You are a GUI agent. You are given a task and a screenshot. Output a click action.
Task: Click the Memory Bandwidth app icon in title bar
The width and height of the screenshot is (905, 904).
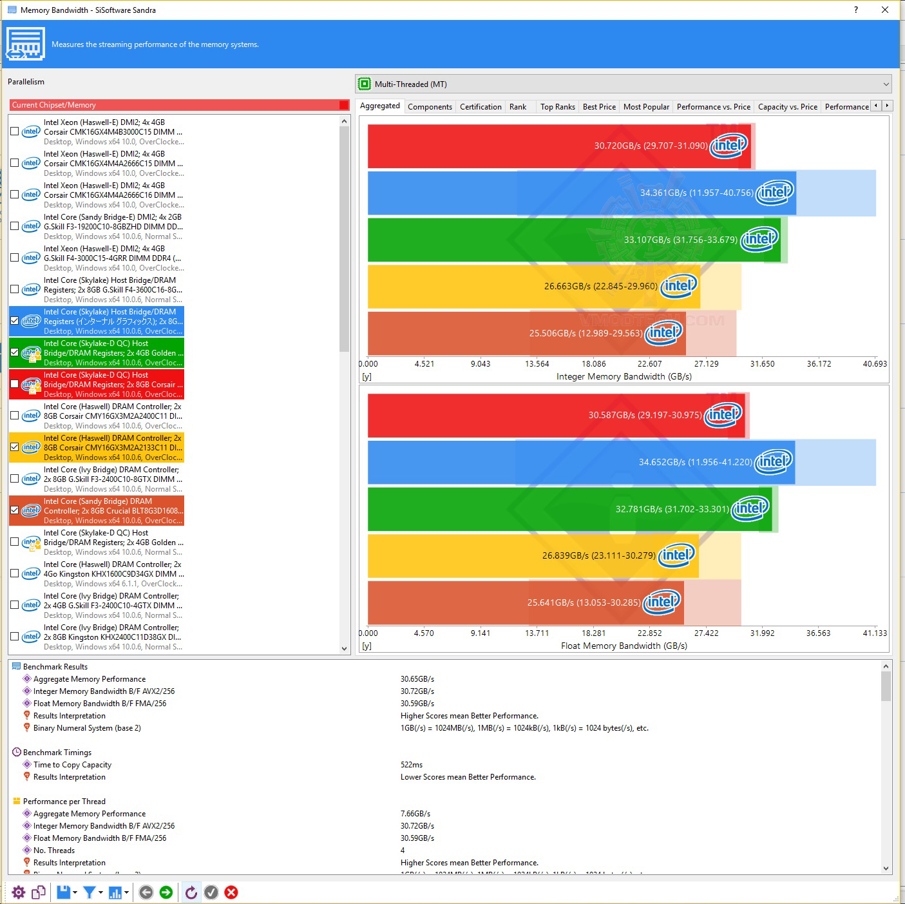click(x=12, y=10)
